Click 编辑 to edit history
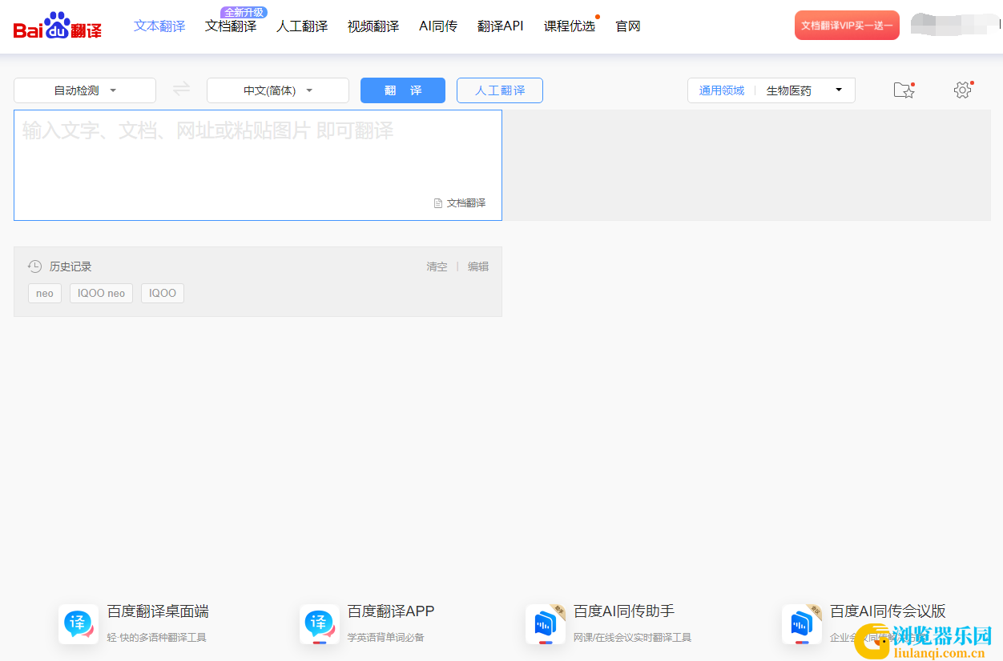Viewport: 1003px width, 661px height. [478, 266]
